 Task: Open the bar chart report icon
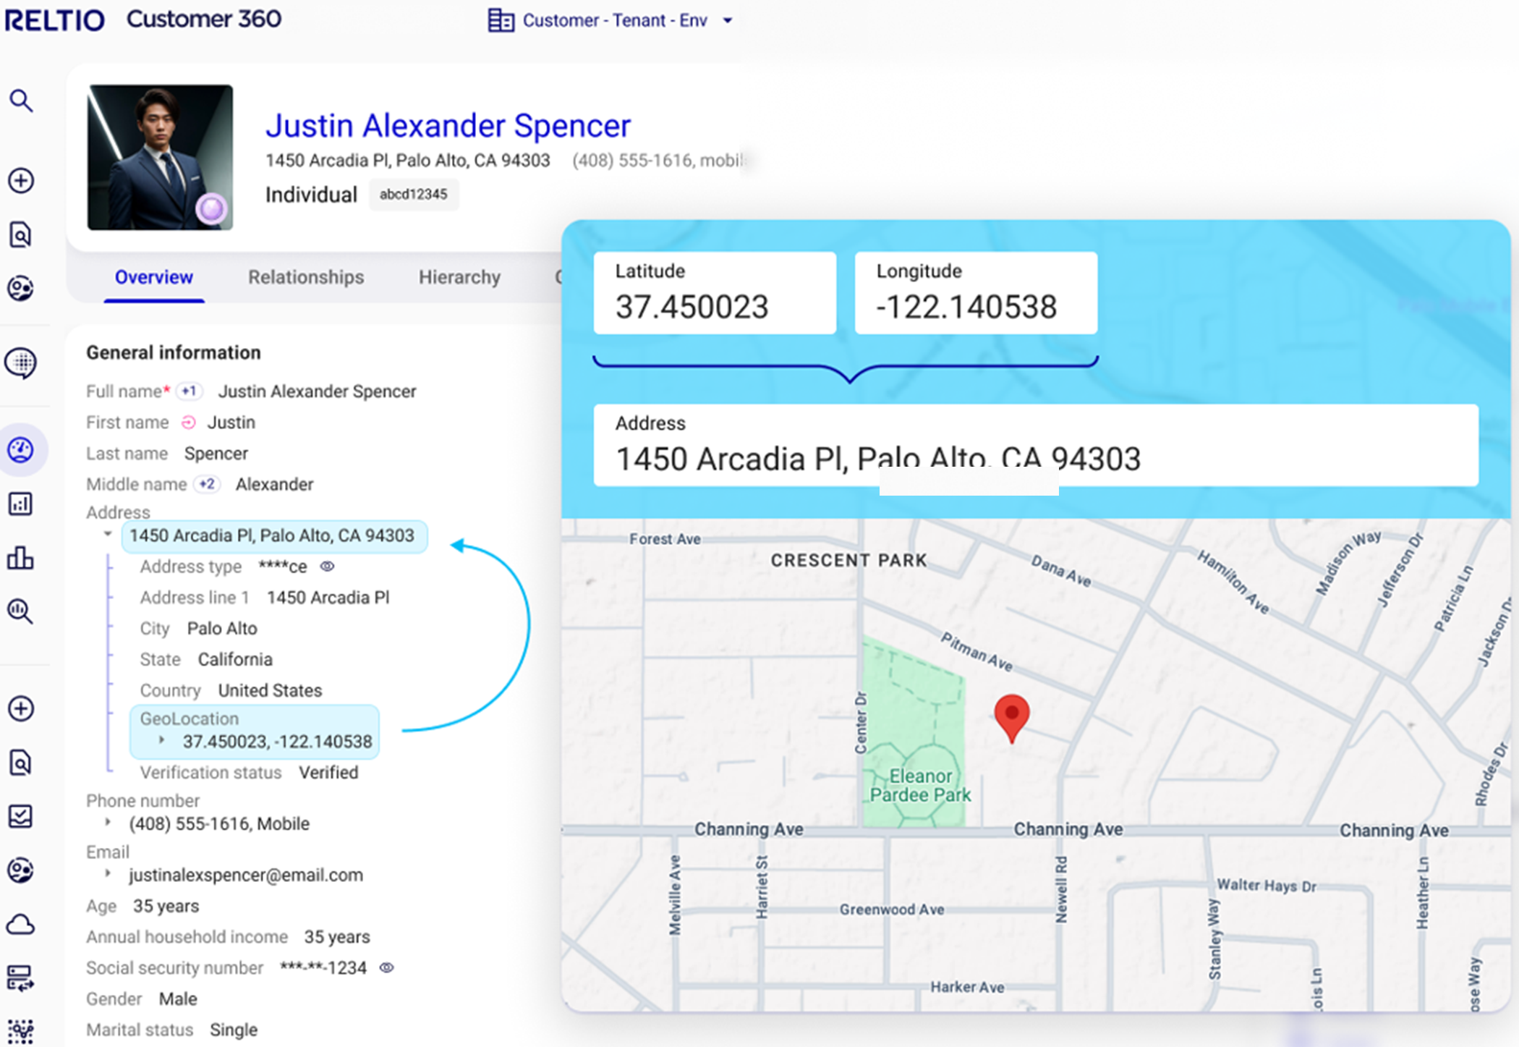point(20,504)
